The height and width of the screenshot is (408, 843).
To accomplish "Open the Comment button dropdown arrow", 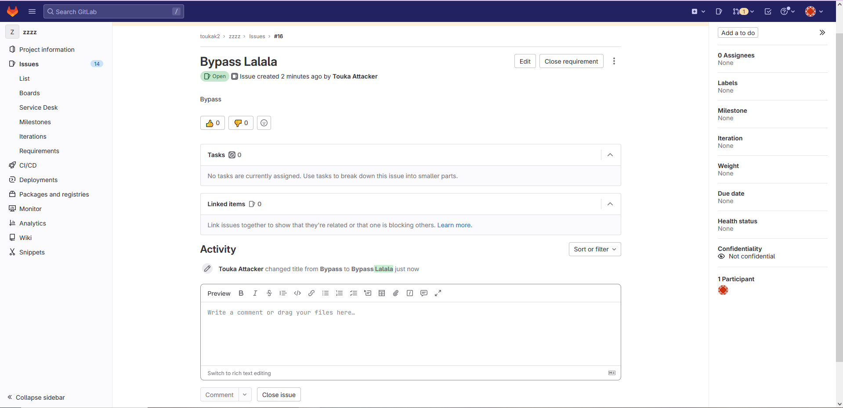I will coord(245,395).
